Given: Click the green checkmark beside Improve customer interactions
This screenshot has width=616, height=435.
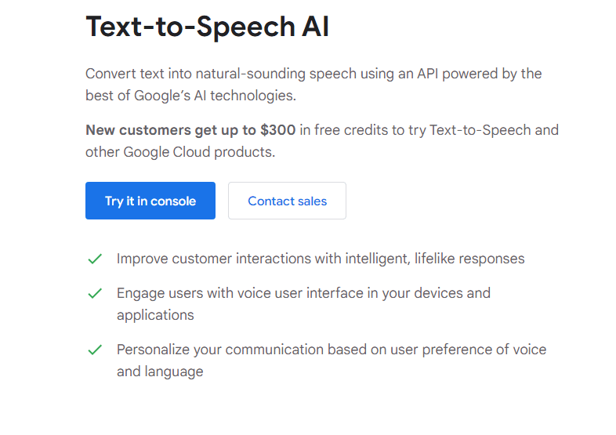Looking at the screenshot, I should (x=95, y=259).
